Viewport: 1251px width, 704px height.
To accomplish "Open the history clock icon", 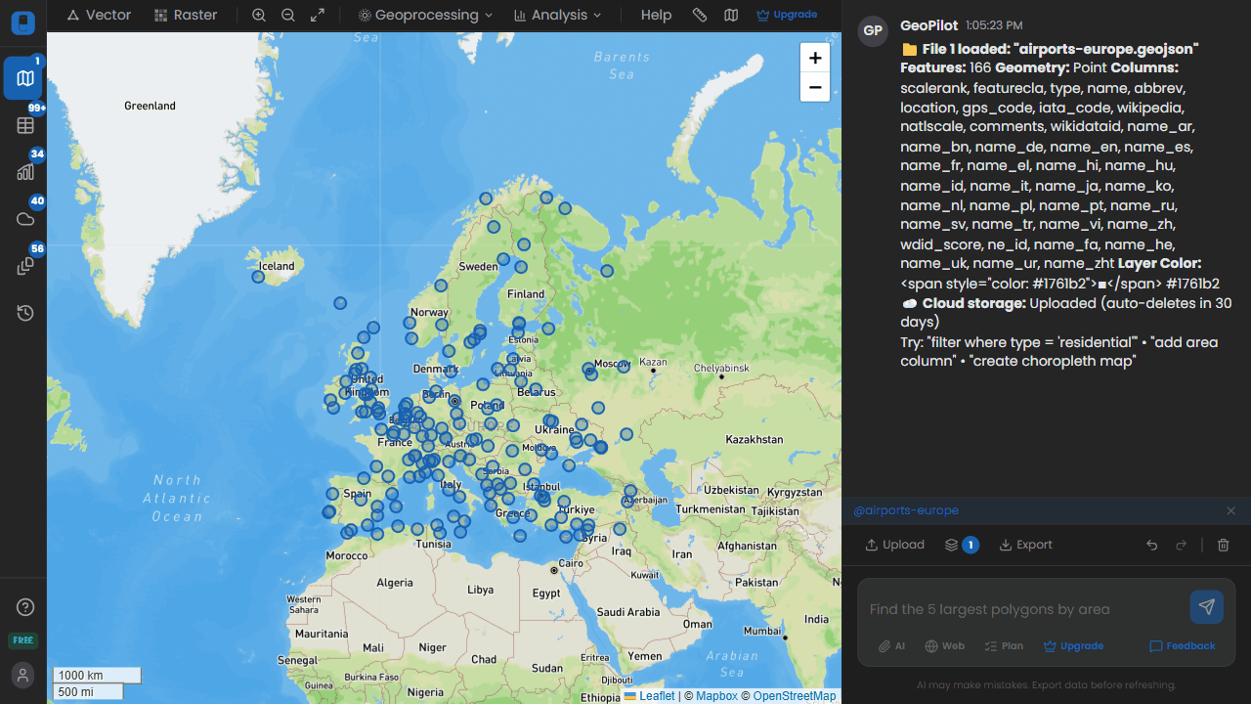I will point(25,313).
